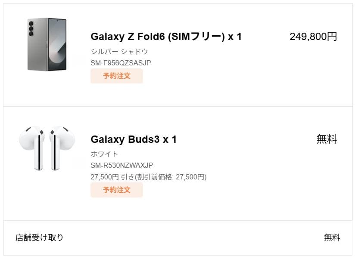This screenshot has height=259, width=355.
Task: Click model number SM-F956QZSASJP
Action: pos(121,63)
